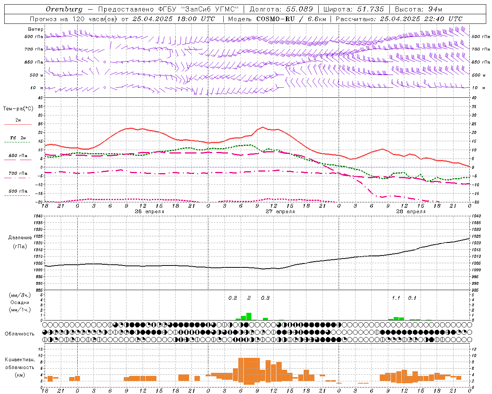Click the 1.1 precipitation amount value
The height and width of the screenshot is (394, 492).
(x=396, y=298)
